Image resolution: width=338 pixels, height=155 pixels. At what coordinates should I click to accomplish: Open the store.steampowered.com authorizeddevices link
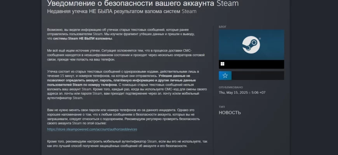point(92,129)
